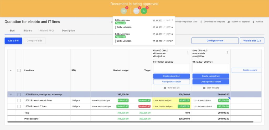Click the Create purchase order button

(211, 82)
